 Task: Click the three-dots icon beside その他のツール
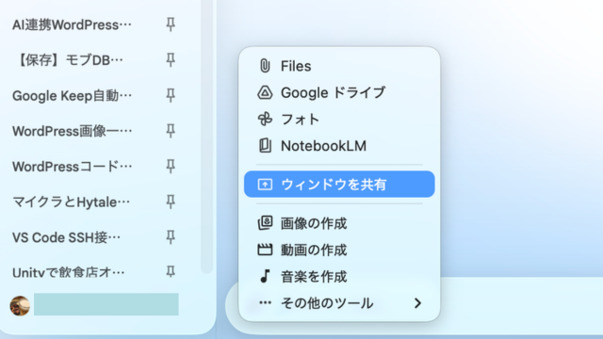pos(265,303)
